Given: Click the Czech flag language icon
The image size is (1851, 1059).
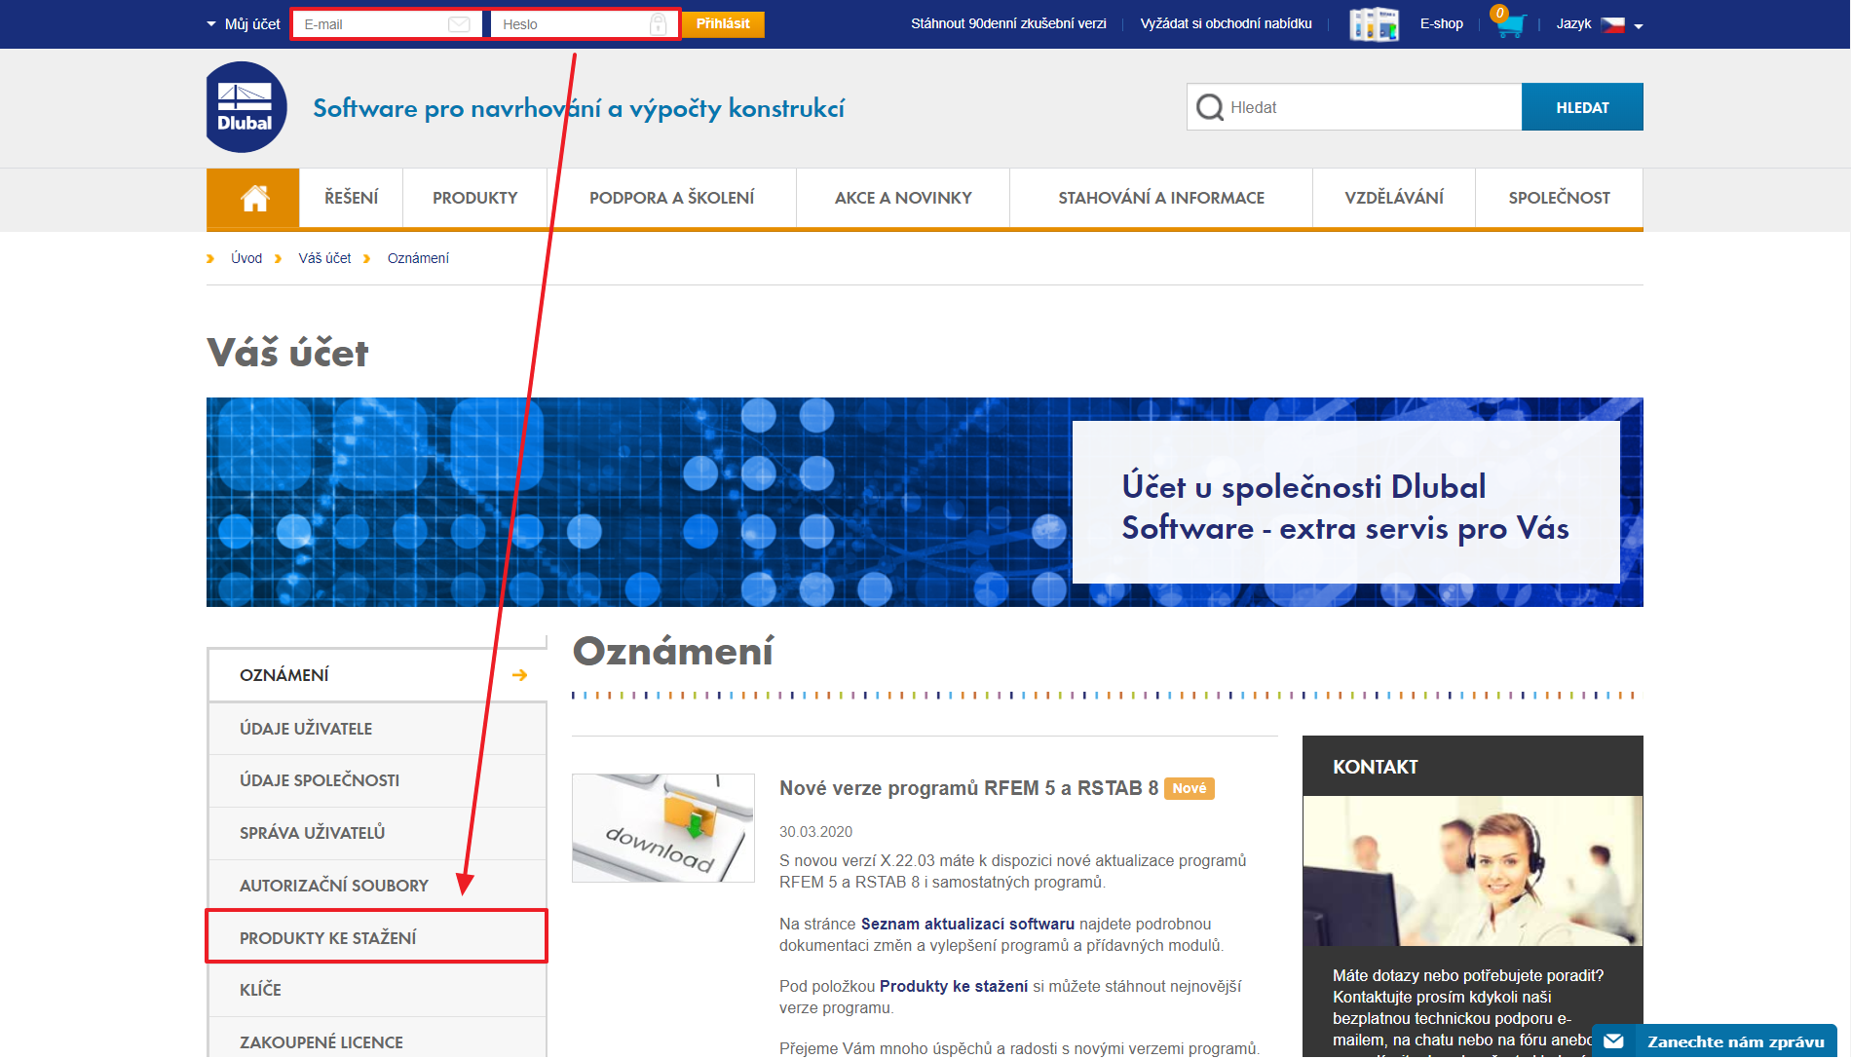Looking at the screenshot, I should click(1613, 24).
